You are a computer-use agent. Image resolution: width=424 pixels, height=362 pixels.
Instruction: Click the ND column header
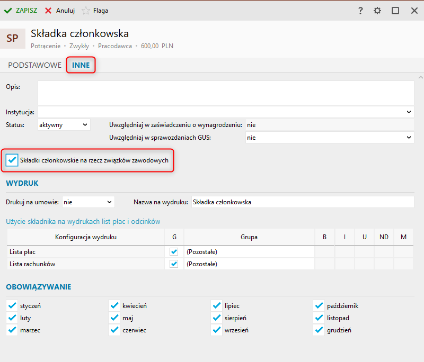click(x=384, y=237)
